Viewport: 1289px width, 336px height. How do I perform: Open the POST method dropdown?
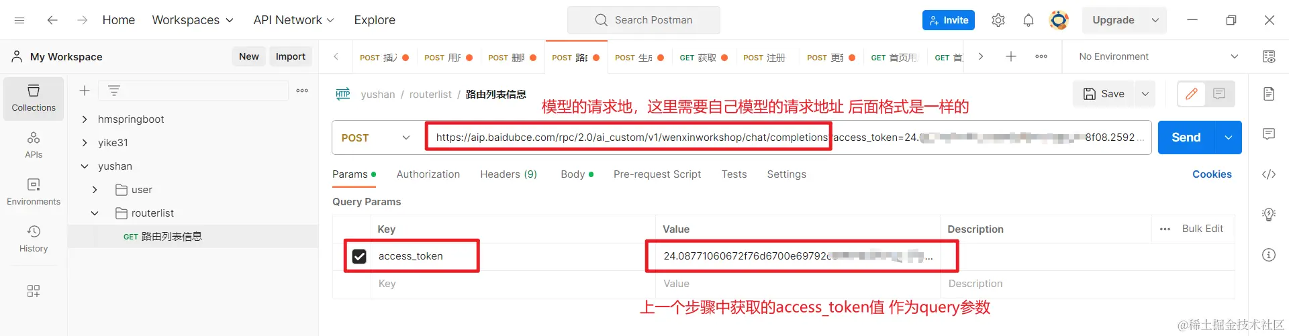coord(377,137)
